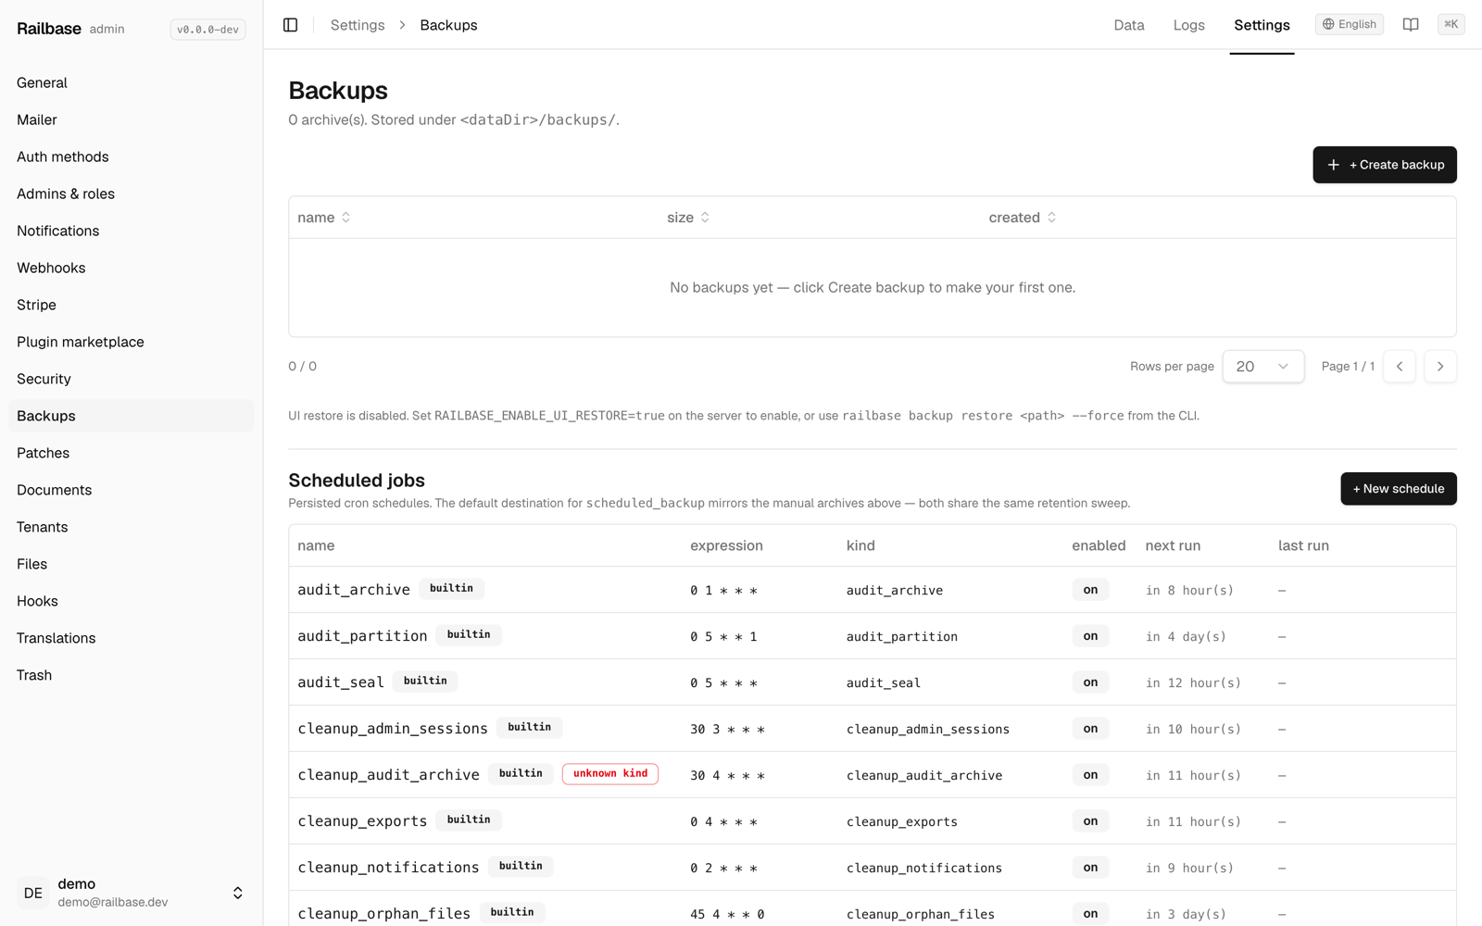The width and height of the screenshot is (1482, 926).
Task: Select the Settings top tab
Action: [x=1262, y=26]
